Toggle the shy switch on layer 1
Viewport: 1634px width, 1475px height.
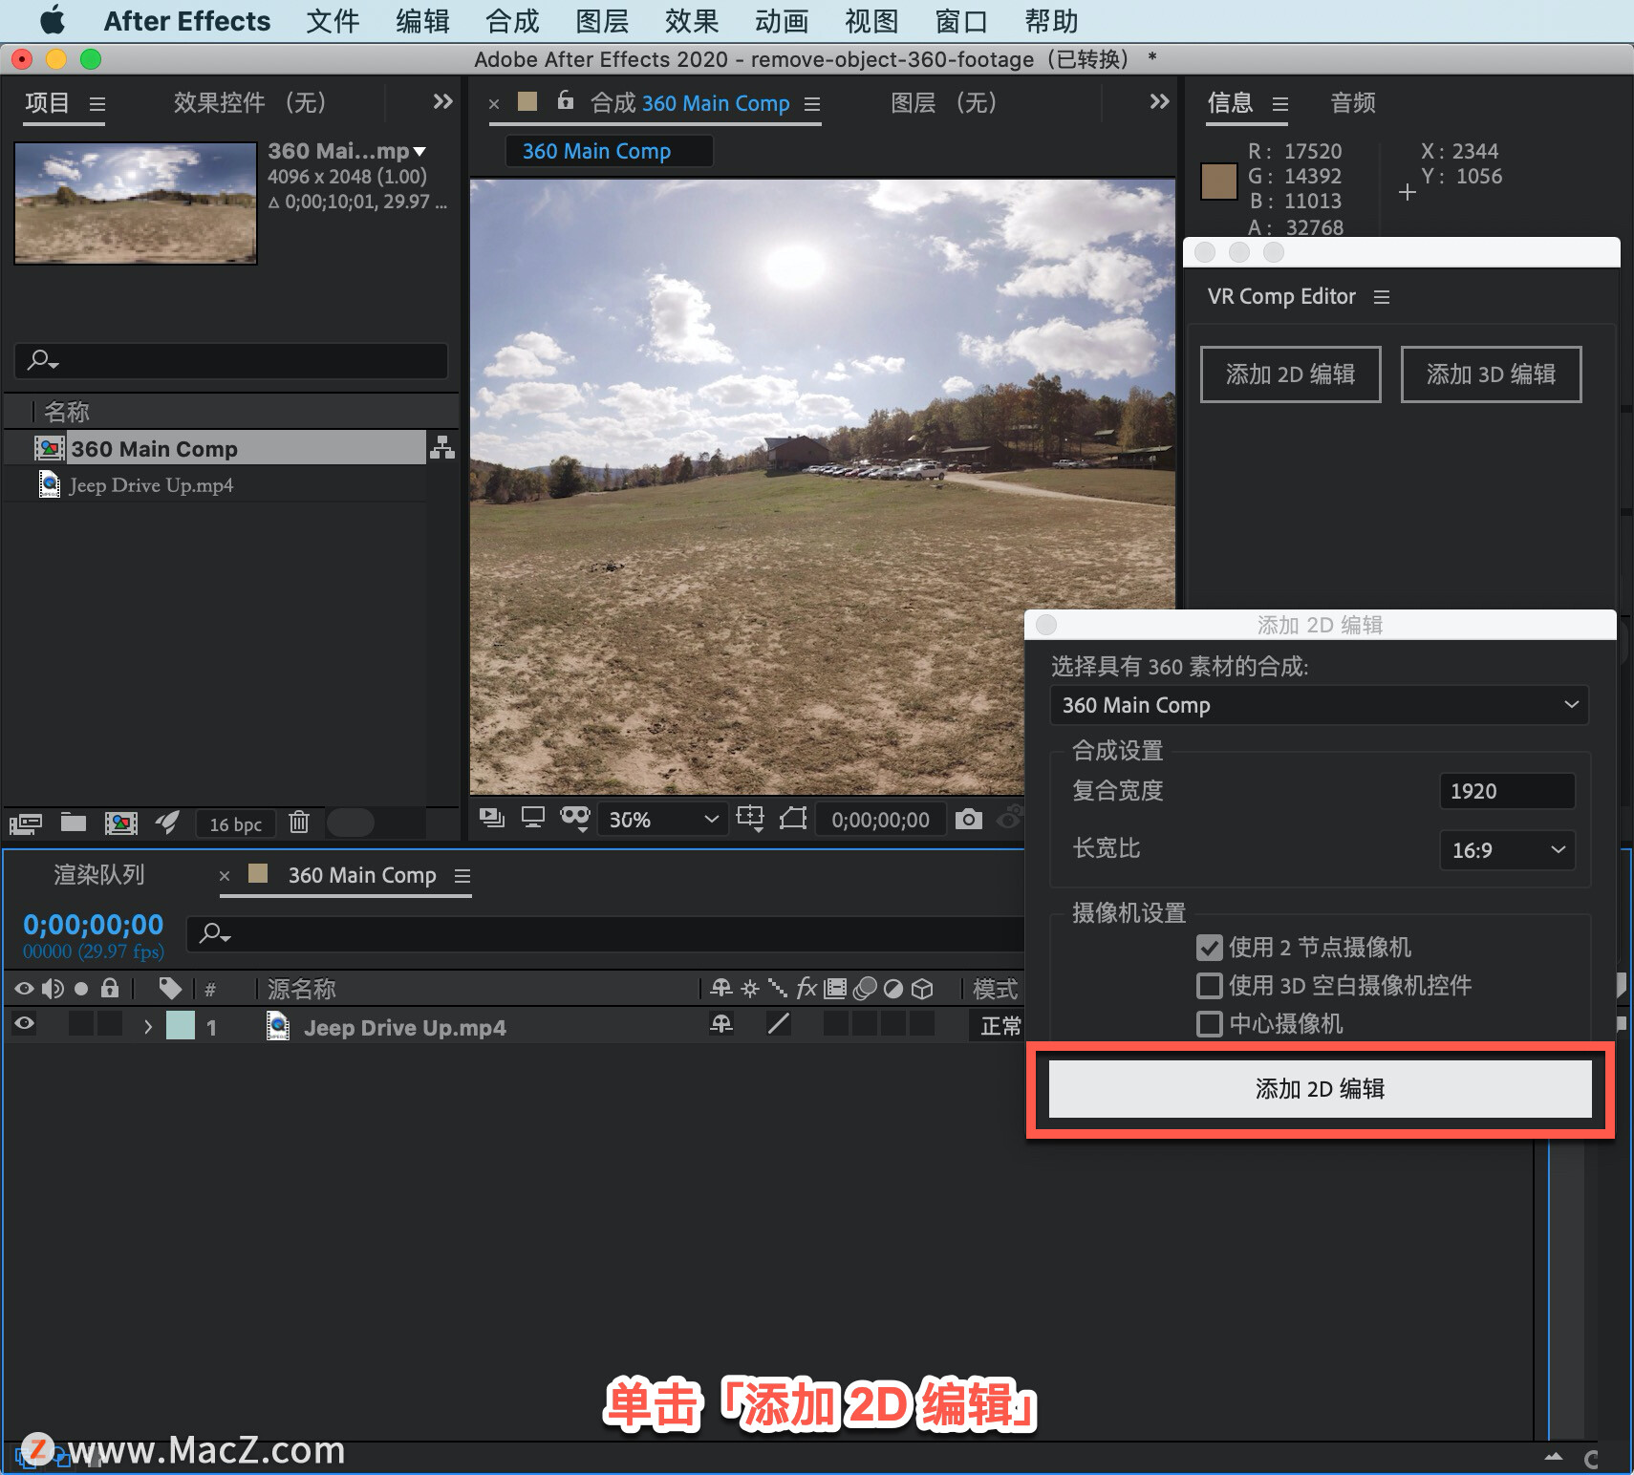[721, 1024]
